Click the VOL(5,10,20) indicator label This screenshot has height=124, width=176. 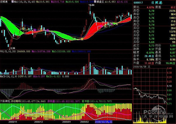point(8,51)
